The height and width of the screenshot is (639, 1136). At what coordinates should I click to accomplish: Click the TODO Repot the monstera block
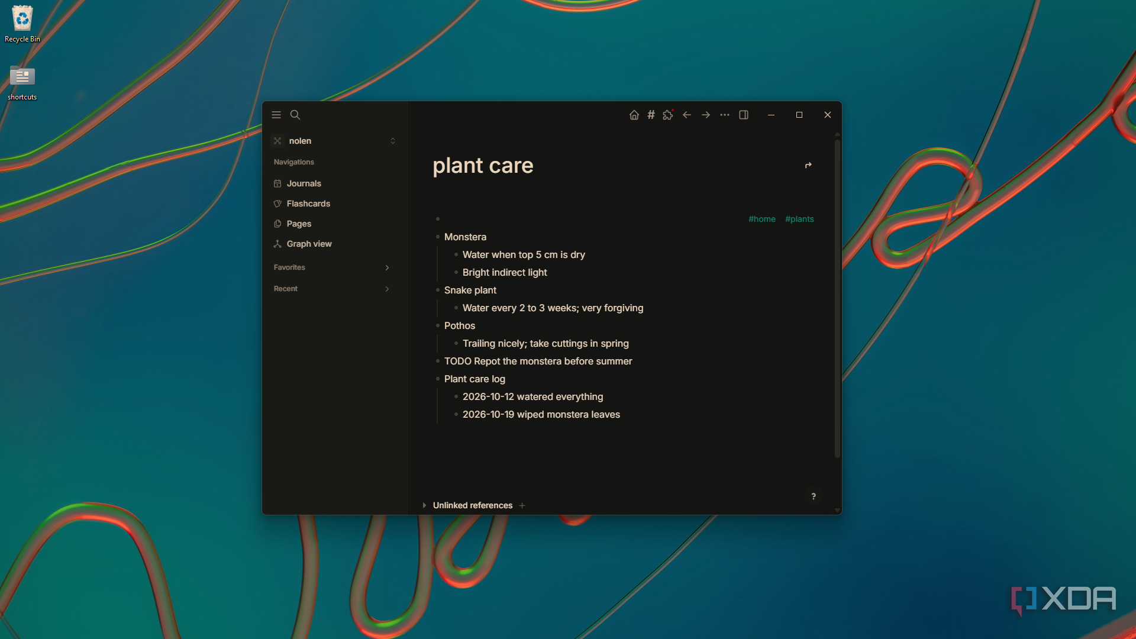pos(538,361)
